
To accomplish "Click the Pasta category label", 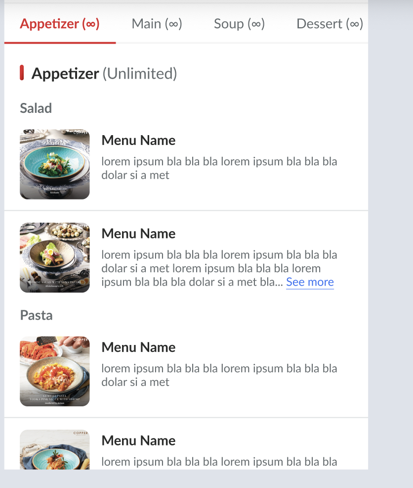I will pyautogui.click(x=36, y=315).
